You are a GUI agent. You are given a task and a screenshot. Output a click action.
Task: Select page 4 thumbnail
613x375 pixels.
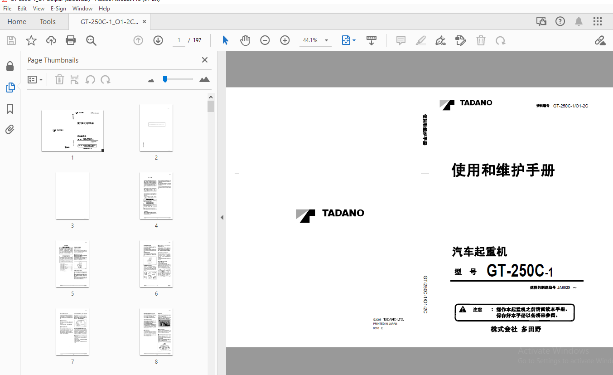(x=156, y=195)
